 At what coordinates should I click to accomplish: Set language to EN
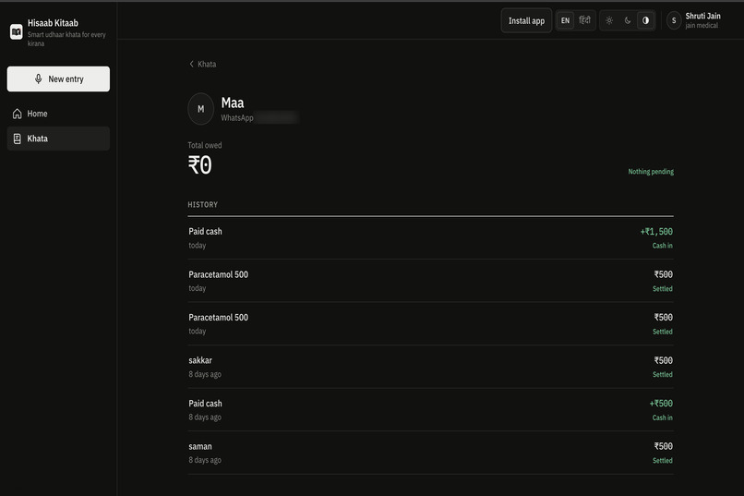565,20
